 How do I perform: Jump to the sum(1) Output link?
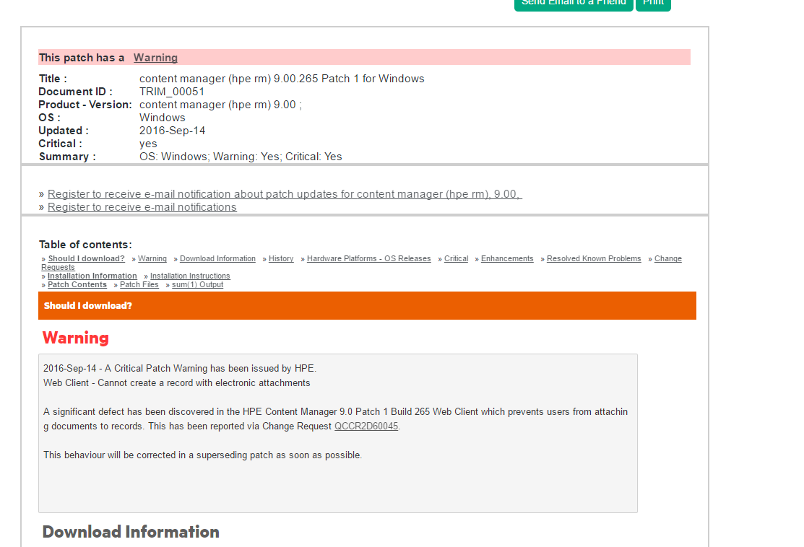click(x=197, y=285)
